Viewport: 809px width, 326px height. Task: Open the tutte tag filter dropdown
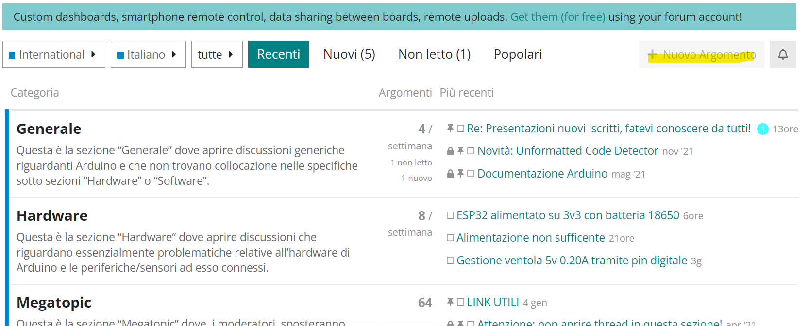point(217,54)
